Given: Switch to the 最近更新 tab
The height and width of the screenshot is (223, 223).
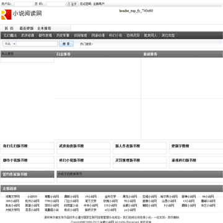Looking at the screenshot, I should 27,28.
